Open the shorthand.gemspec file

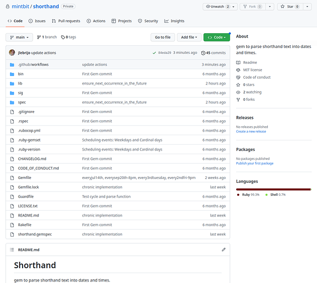tap(35, 234)
